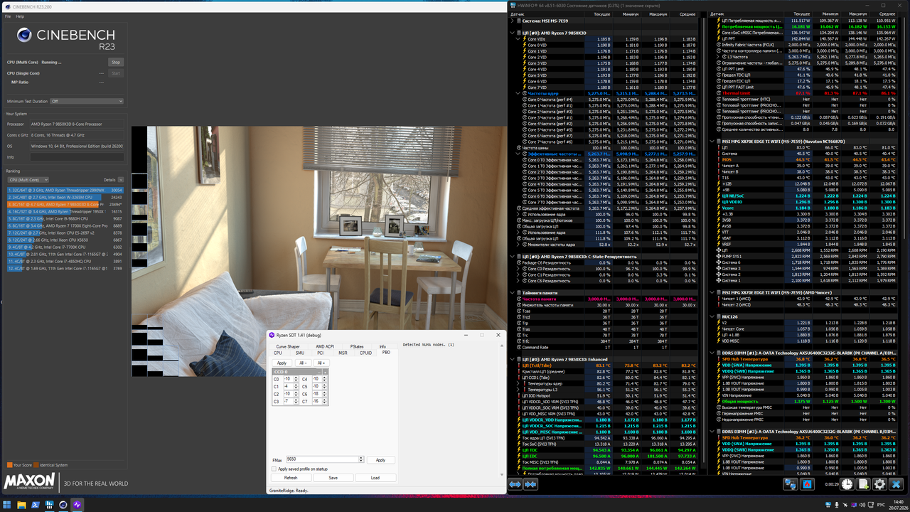Image resolution: width=910 pixels, height=512 pixels.
Task: Click the Ryzen SDT title bar icon
Action: click(271, 335)
